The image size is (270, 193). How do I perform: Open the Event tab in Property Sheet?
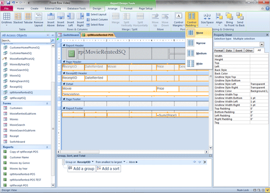point(239,51)
